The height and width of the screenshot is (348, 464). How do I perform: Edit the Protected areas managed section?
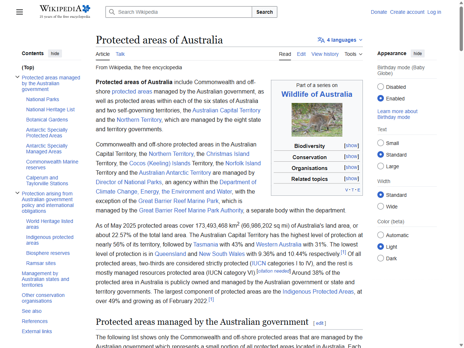[x=320, y=323]
